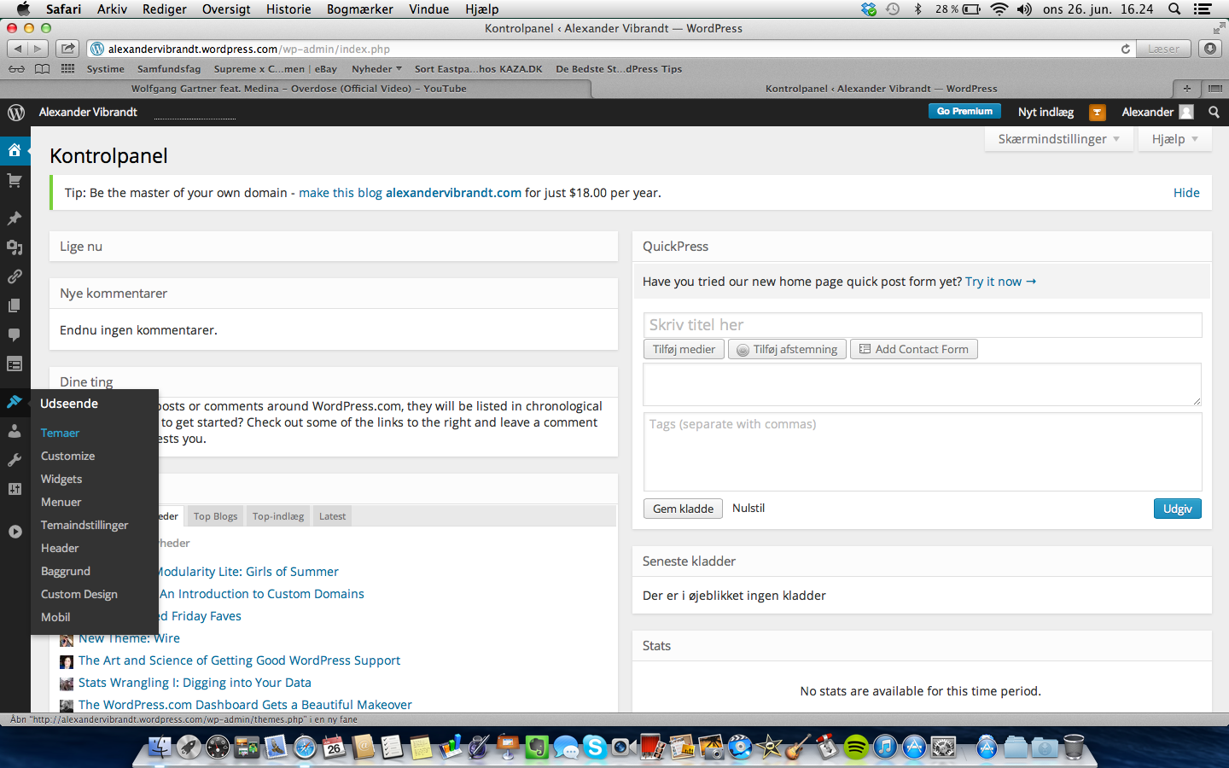Add a new Safari tab with plus
This screenshot has height=768, width=1229.
[1186, 88]
